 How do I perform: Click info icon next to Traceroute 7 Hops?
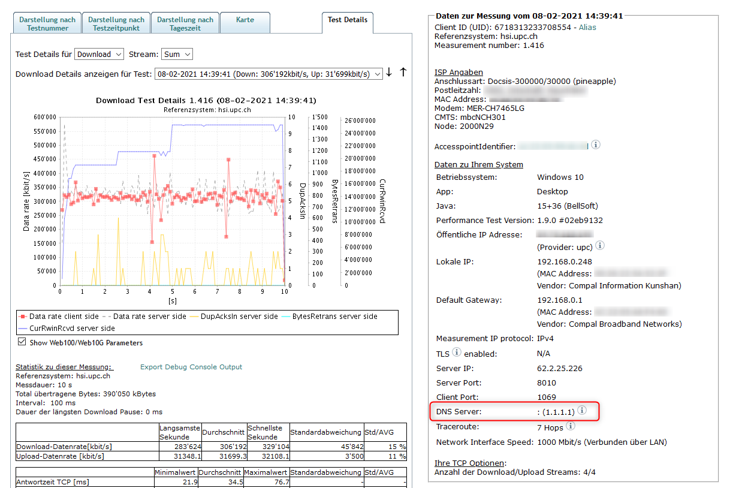571,426
